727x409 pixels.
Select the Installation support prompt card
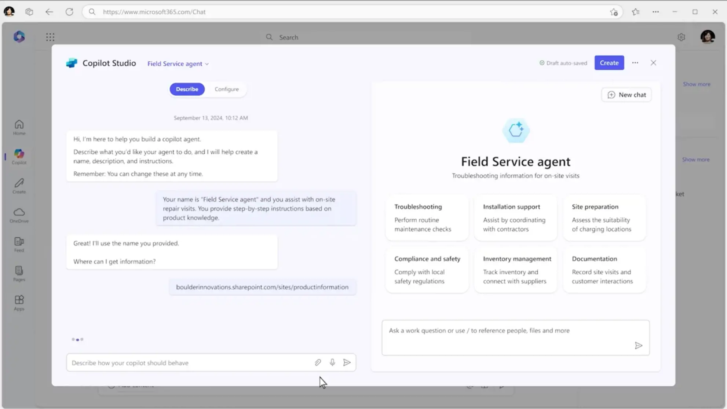[x=516, y=218]
